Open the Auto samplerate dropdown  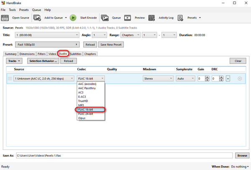[185, 79]
